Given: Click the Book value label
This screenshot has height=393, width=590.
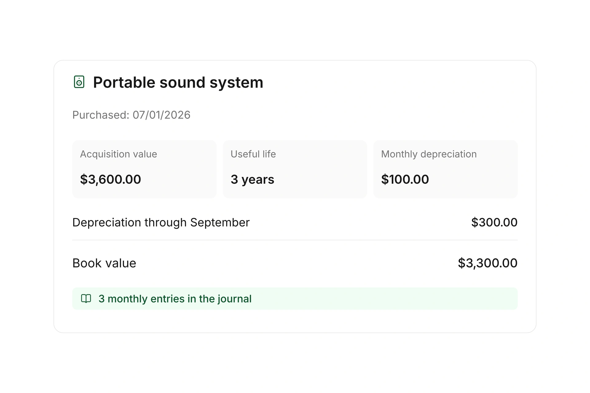Looking at the screenshot, I should pyautogui.click(x=104, y=263).
